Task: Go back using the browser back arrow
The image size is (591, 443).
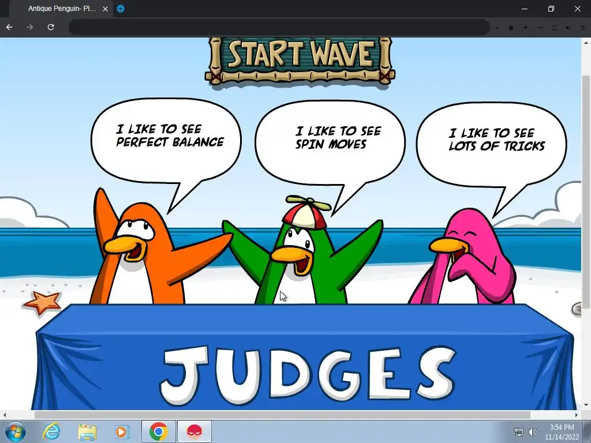Action: tap(9, 27)
